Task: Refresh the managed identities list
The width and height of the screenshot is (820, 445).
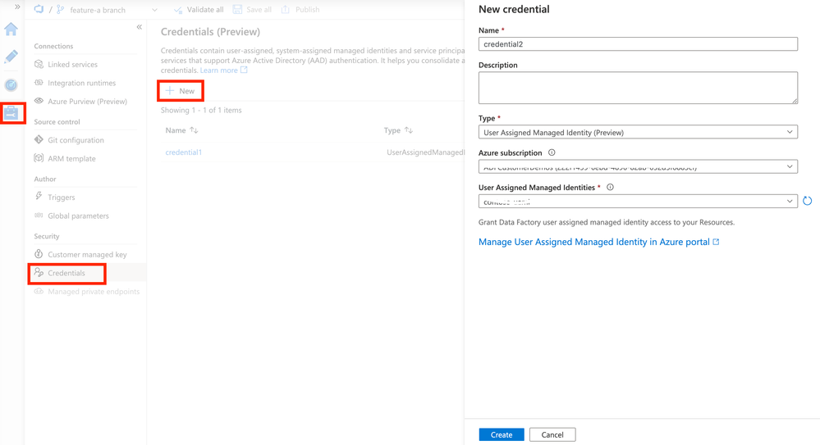Action: click(808, 201)
